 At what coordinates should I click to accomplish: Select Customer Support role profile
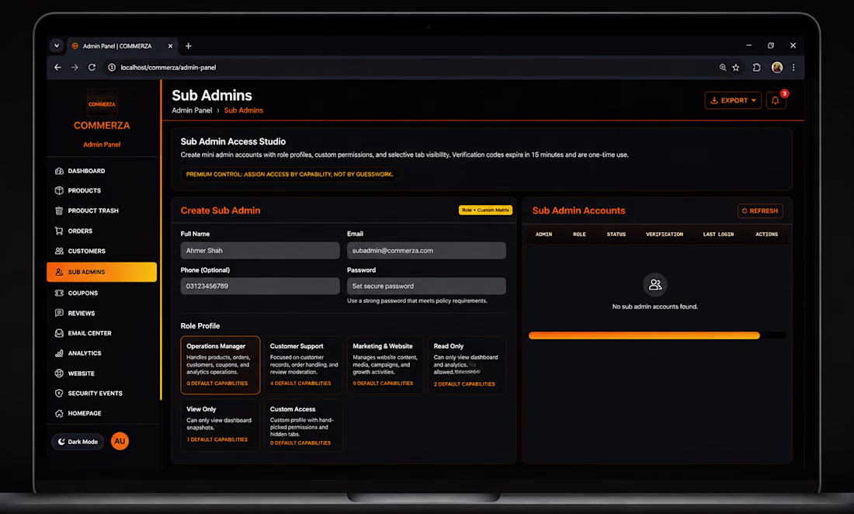[x=304, y=365]
